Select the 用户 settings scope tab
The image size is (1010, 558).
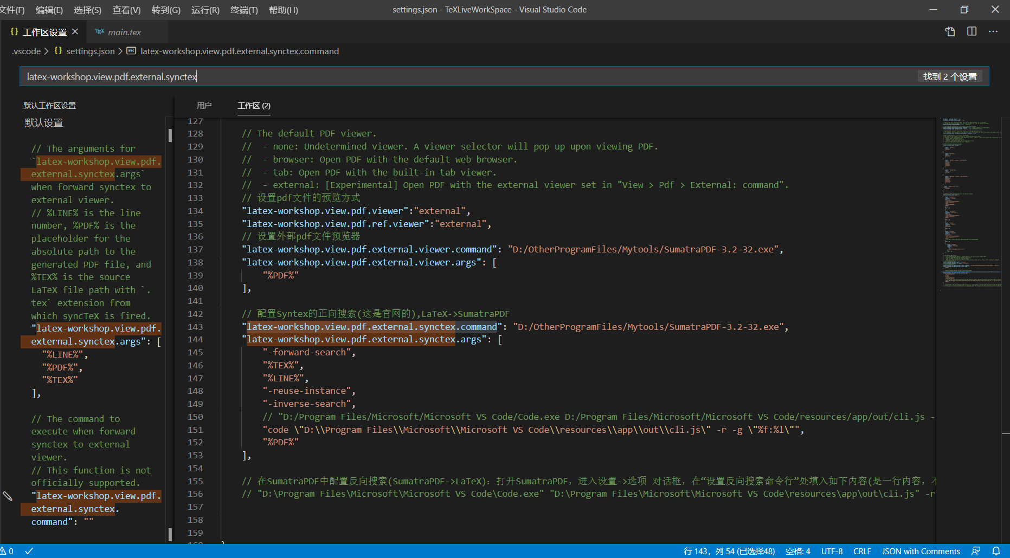point(204,106)
